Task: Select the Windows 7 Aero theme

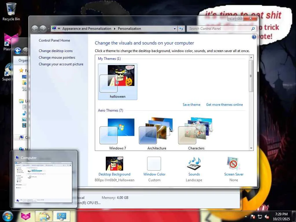Action: (x=117, y=133)
